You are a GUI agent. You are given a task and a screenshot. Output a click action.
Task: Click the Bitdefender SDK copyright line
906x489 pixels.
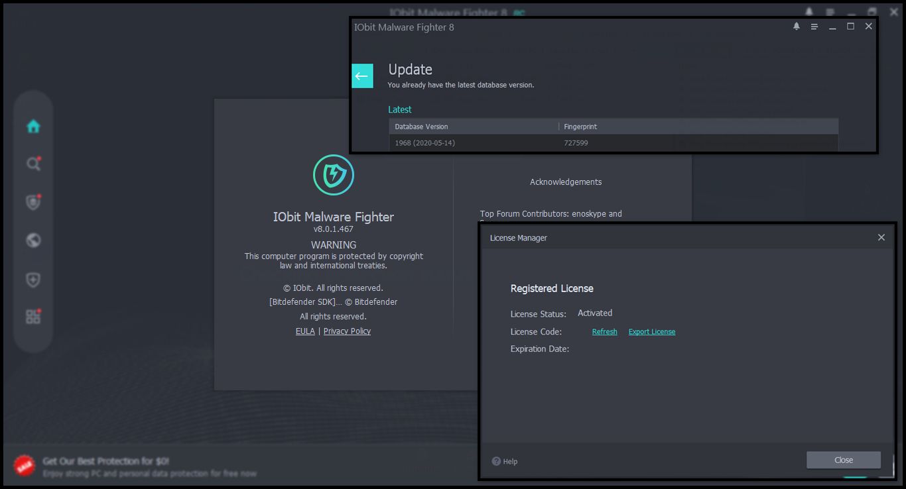(334, 302)
